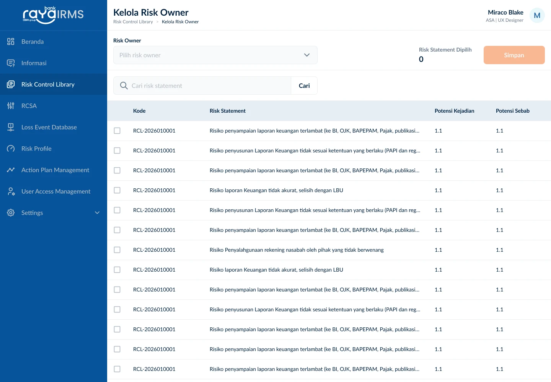Image resolution: width=551 pixels, height=382 pixels.
Task: Go to Informasi menu
Action: coord(54,63)
